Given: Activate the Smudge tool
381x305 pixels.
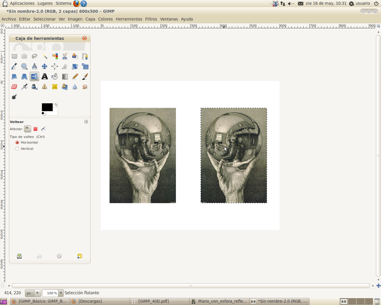Looking at the screenshot, I should (x=85, y=87).
